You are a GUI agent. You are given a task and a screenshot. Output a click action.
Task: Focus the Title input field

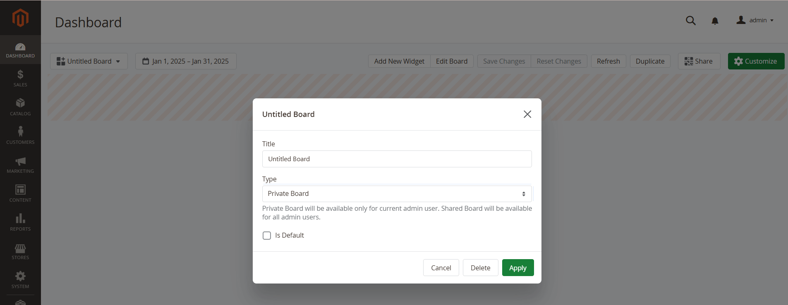397,159
